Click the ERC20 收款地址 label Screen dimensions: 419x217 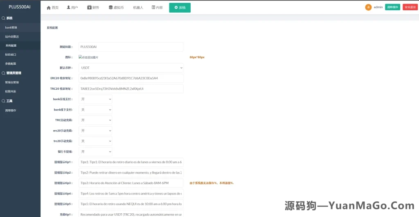tap(61, 78)
